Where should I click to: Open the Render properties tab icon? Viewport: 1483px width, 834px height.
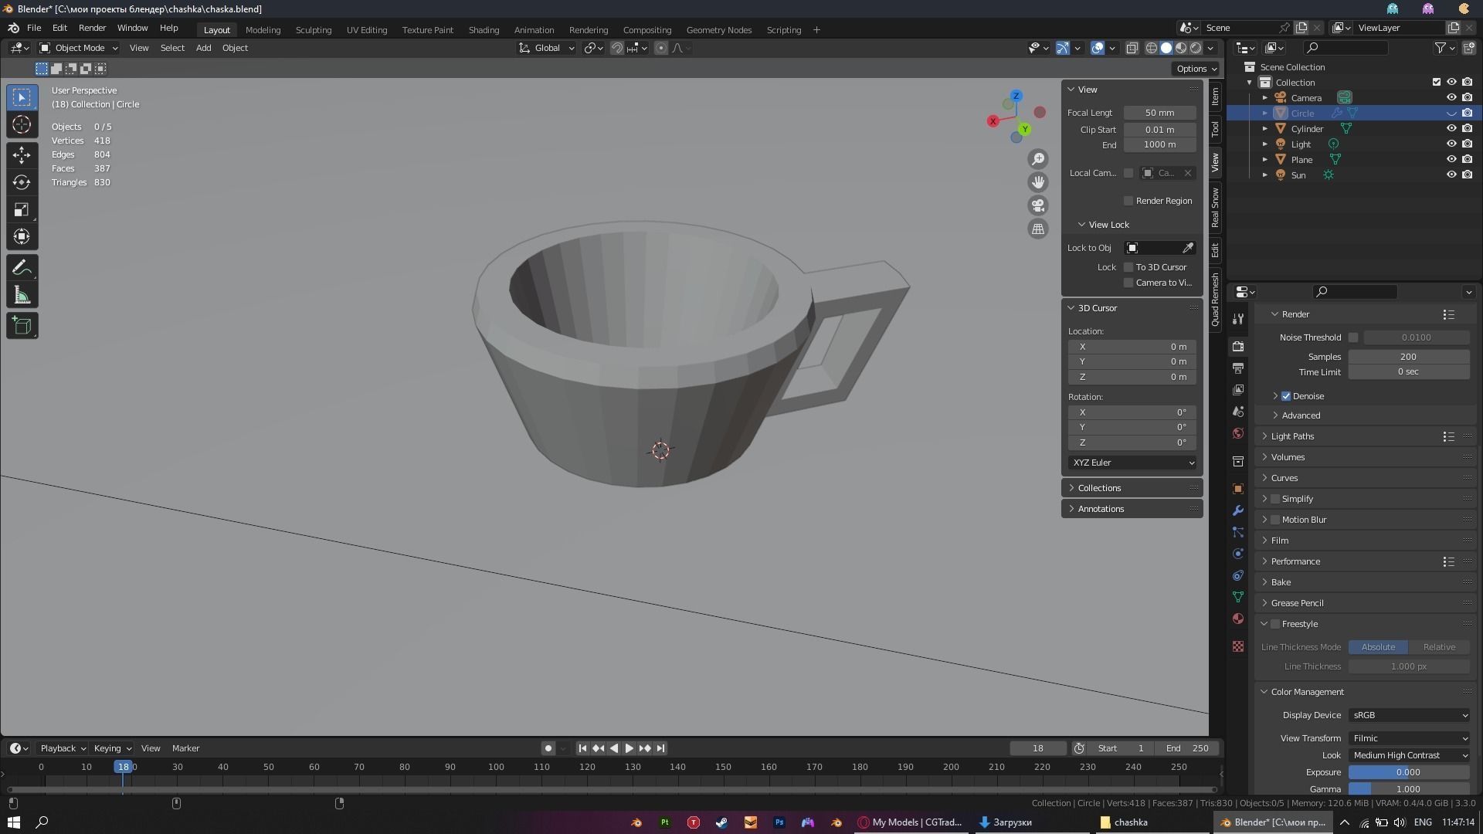coord(1238,347)
